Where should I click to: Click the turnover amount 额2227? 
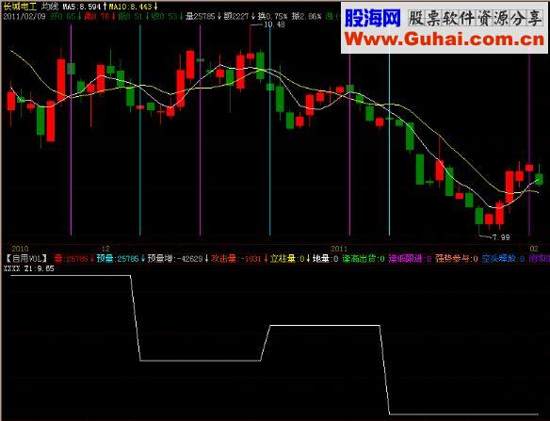(x=236, y=16)
